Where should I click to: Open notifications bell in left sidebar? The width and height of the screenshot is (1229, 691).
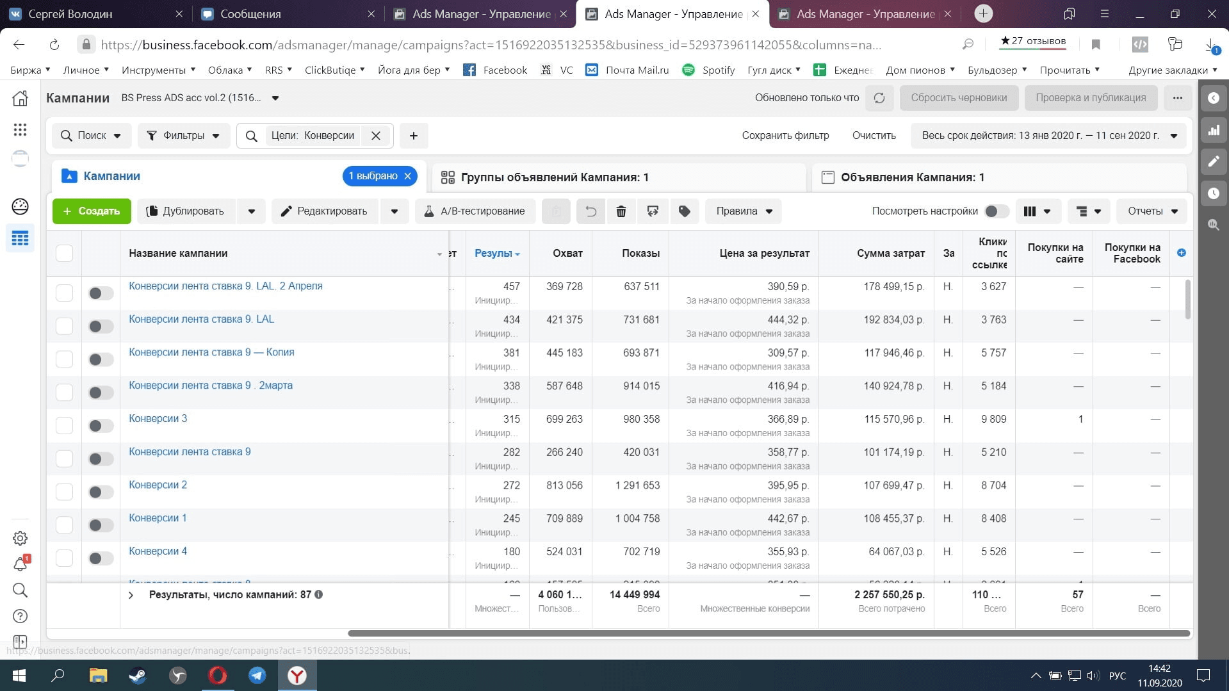point(20,564)
